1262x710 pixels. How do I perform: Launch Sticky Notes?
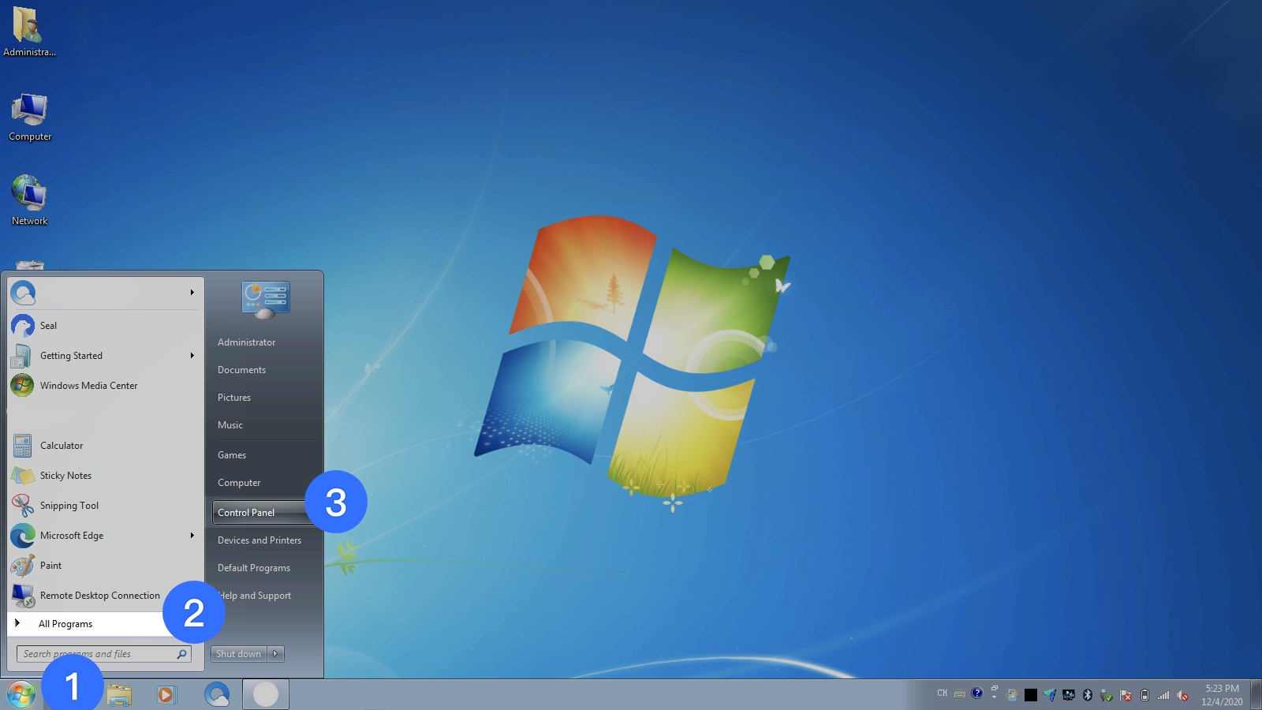[106, 476]
